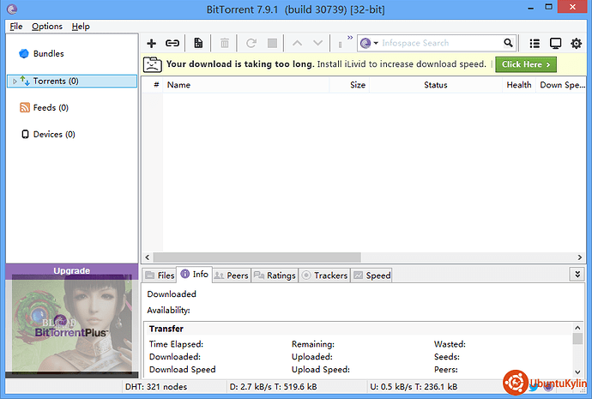592x399 pixels.
Task: Sort by Health column header
Action: point(519,85)
